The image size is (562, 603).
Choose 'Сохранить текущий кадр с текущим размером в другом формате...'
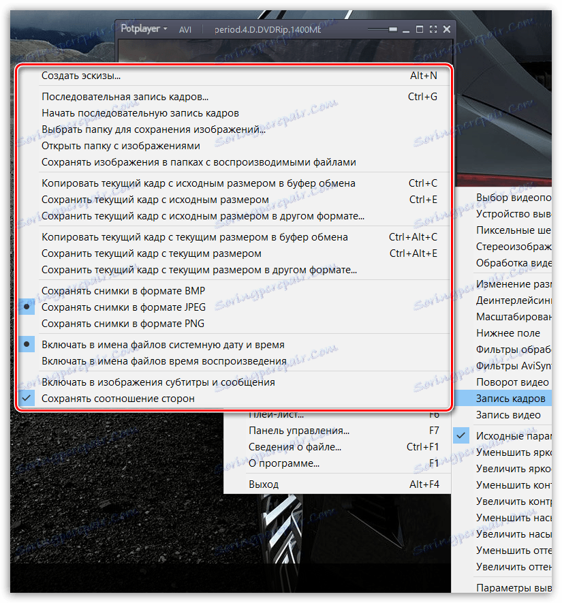[x=234, y=270]
